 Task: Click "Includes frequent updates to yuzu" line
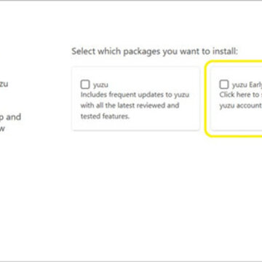coord(135,95)
